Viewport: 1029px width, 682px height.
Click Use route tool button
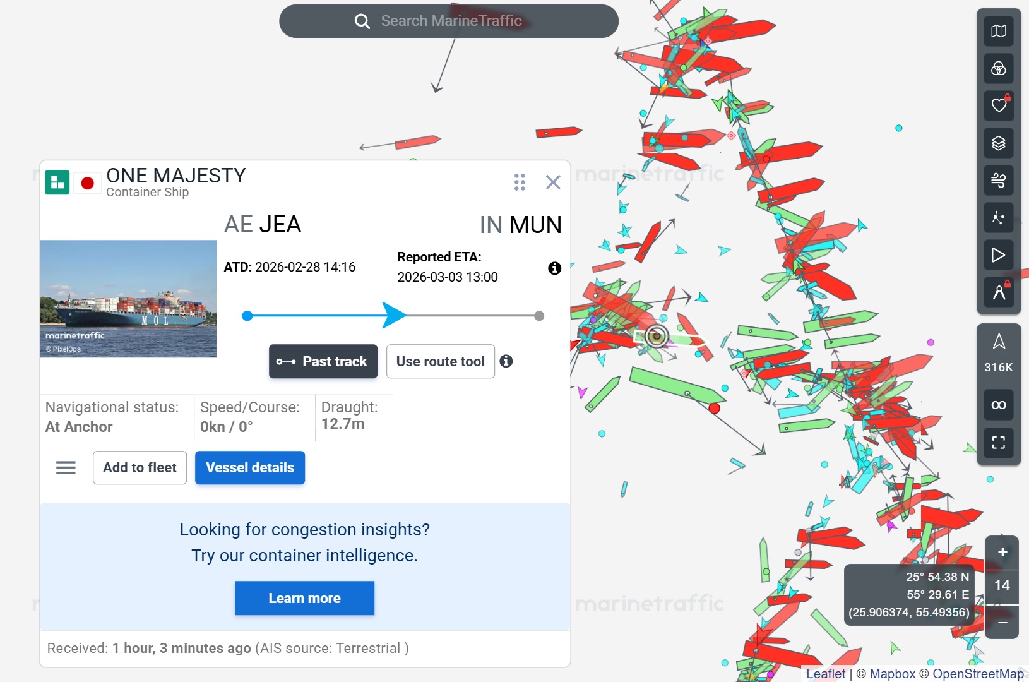440,361
